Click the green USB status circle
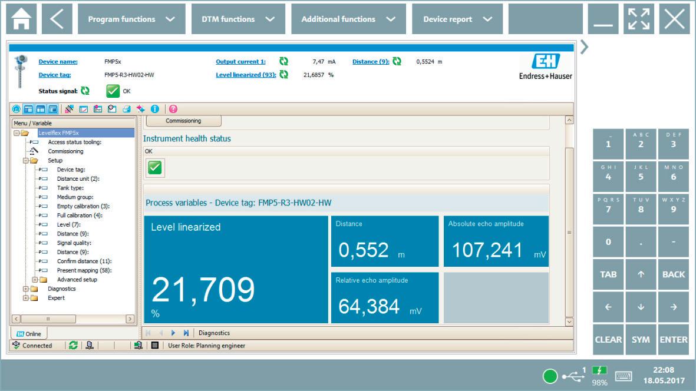 click(x=550, y=376)
